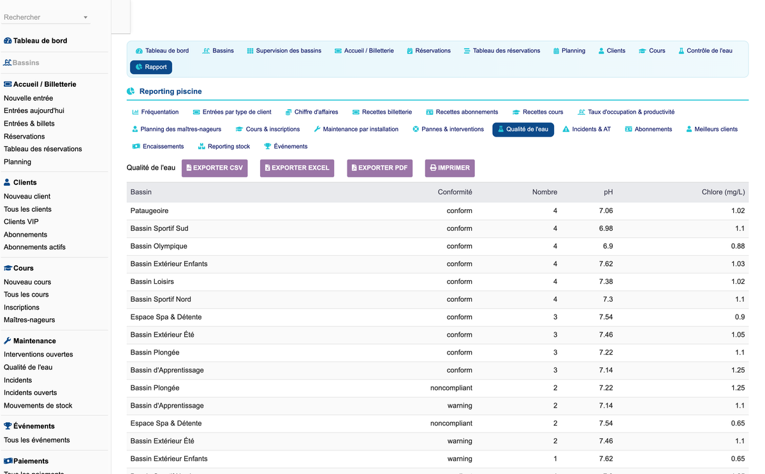
Task: Click the Accueil / Billetterie sidebar icon
Action: 8,84
